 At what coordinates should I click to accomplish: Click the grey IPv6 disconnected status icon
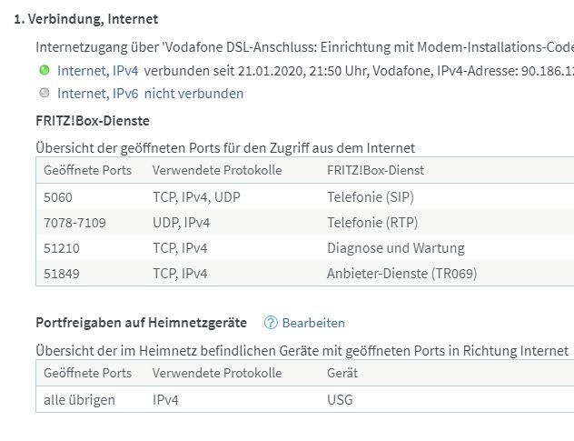point(44,93)
